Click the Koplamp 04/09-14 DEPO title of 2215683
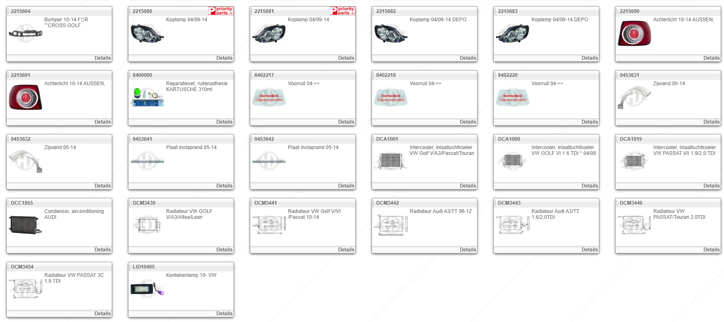The width and height of the screenshot is (724, 322). (x=560, y=20)
